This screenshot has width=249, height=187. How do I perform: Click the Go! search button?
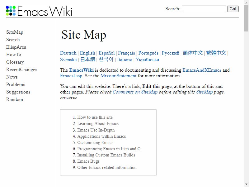(233, 9)
